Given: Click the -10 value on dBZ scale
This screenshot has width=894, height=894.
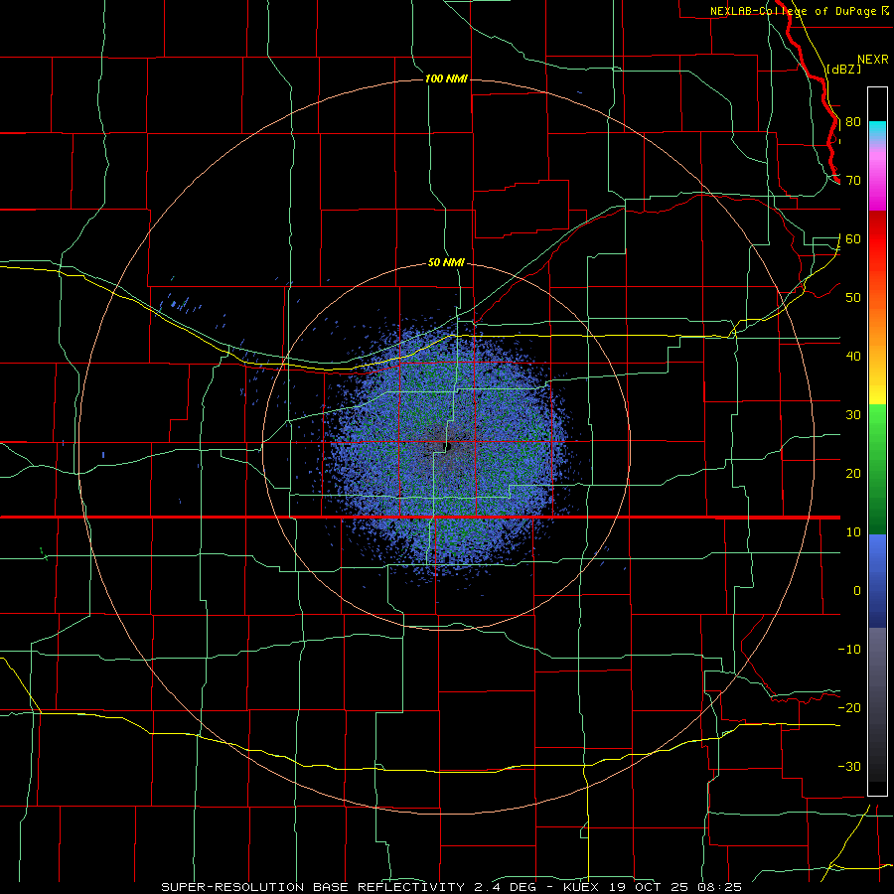Looking at the screenshot, I should click(849, 650).
